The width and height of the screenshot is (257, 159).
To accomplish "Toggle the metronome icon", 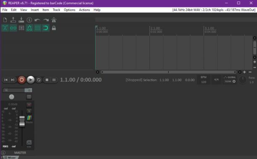I will click(x=54, y=20).
